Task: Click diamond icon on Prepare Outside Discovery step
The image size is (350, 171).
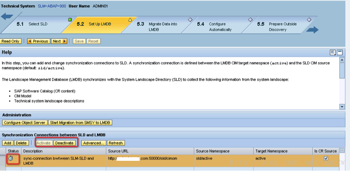Action: pyautogui.click(x=309, y=20)
